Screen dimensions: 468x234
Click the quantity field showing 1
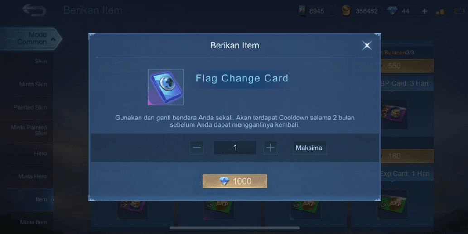235,148
